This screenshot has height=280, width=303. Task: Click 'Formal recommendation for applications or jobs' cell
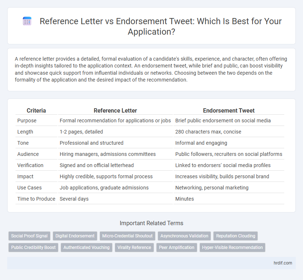point(115,121)
